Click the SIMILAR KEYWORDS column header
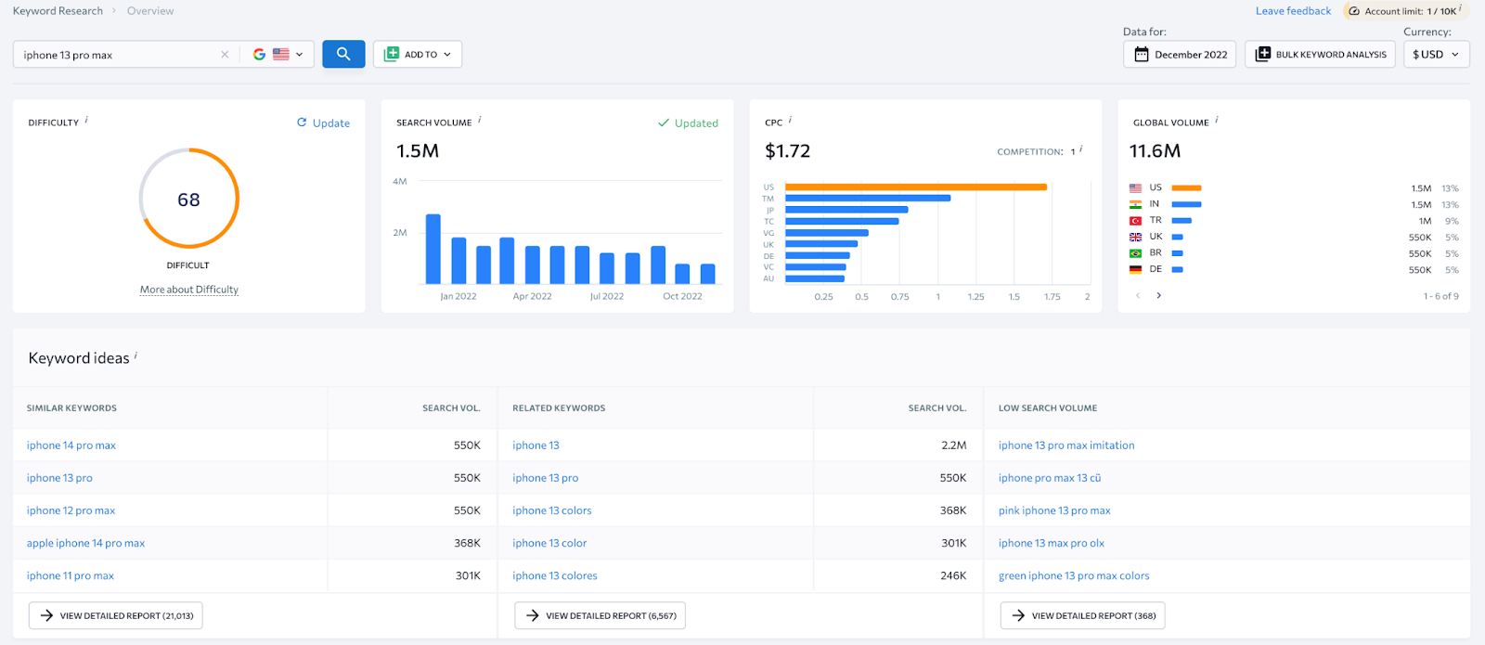The width and height of the screenshot is (1485, 645). (71, 408)
